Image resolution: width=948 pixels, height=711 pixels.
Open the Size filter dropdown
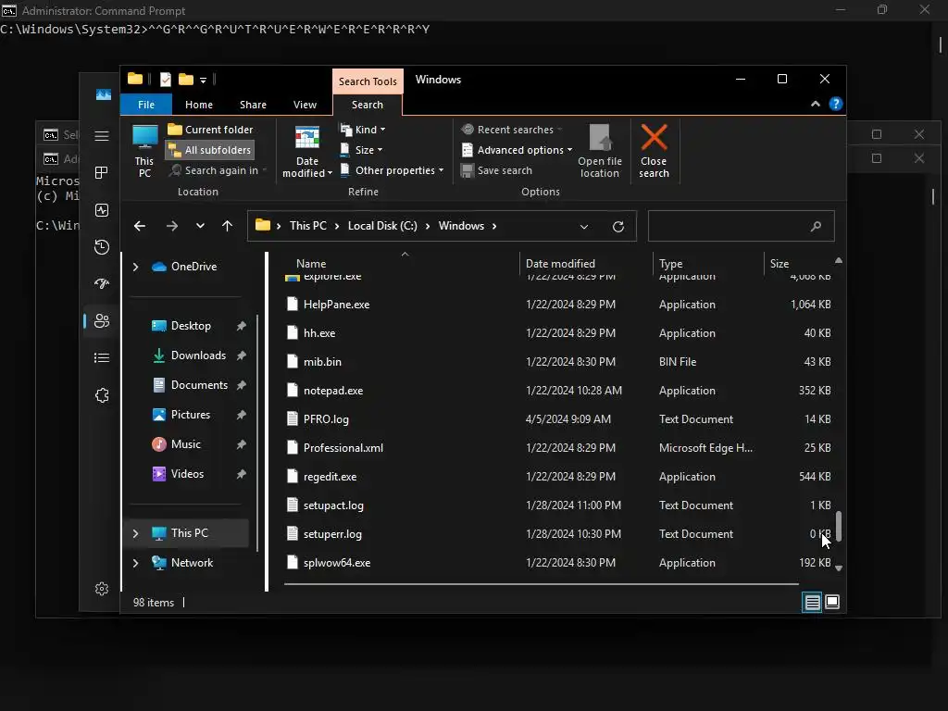(x=362, y=150)
